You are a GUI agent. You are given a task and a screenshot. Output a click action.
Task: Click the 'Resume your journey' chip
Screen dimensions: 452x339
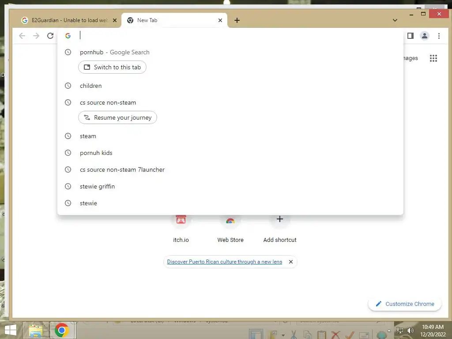point(117,117)
